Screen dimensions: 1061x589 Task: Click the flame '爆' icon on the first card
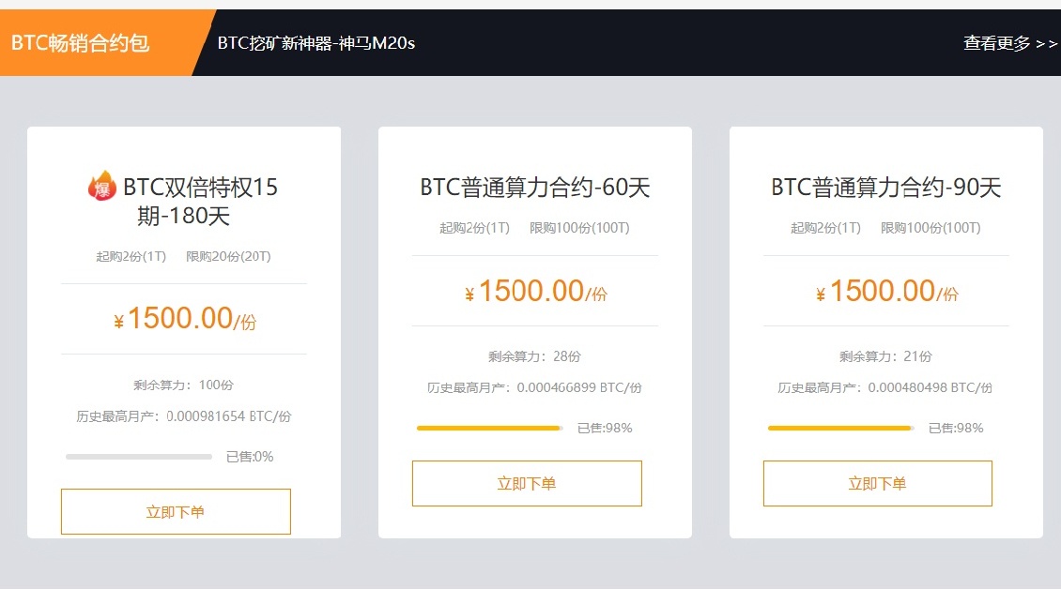(x=101, y=187)
